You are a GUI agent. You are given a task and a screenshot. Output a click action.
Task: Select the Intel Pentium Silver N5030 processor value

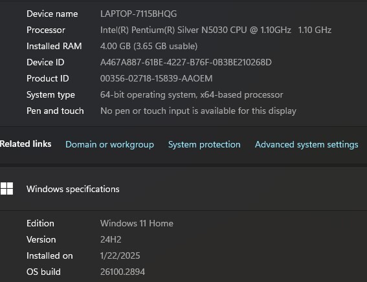(x=216, y=30)
